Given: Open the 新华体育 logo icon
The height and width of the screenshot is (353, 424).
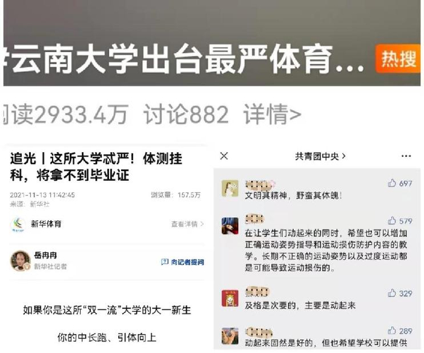Looking at the screenshot, I should (18, 224).
